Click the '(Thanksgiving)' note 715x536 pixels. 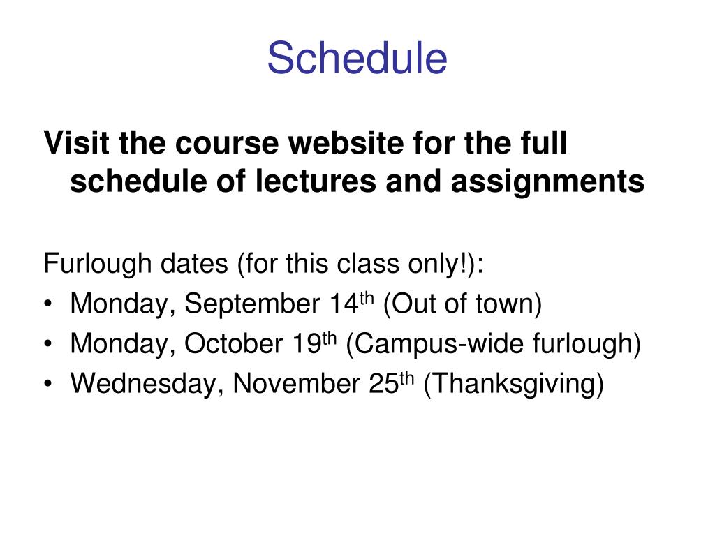click(x=513, y=385)
